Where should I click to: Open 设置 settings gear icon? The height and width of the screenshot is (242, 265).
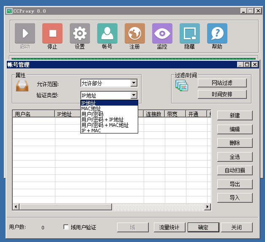tap(80, 33)
